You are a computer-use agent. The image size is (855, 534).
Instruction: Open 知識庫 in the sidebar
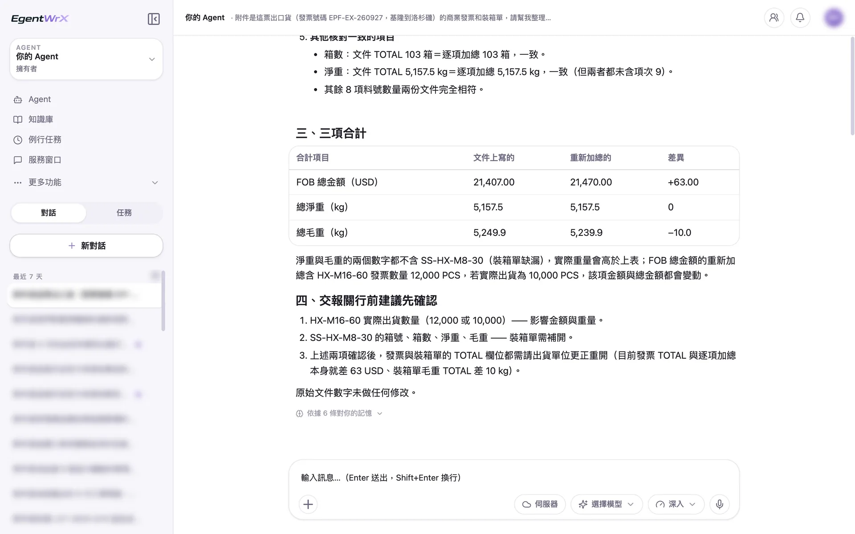(x=86, y=119)
